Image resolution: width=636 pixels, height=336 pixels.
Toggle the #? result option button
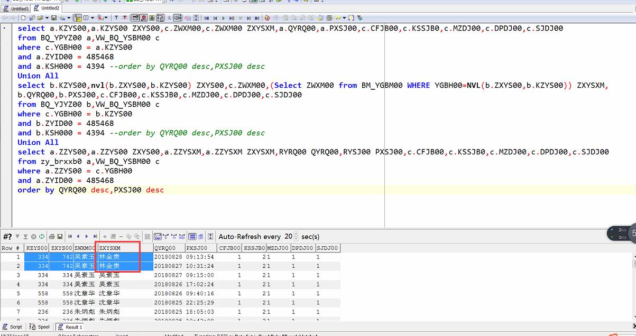tap(7, 237)
